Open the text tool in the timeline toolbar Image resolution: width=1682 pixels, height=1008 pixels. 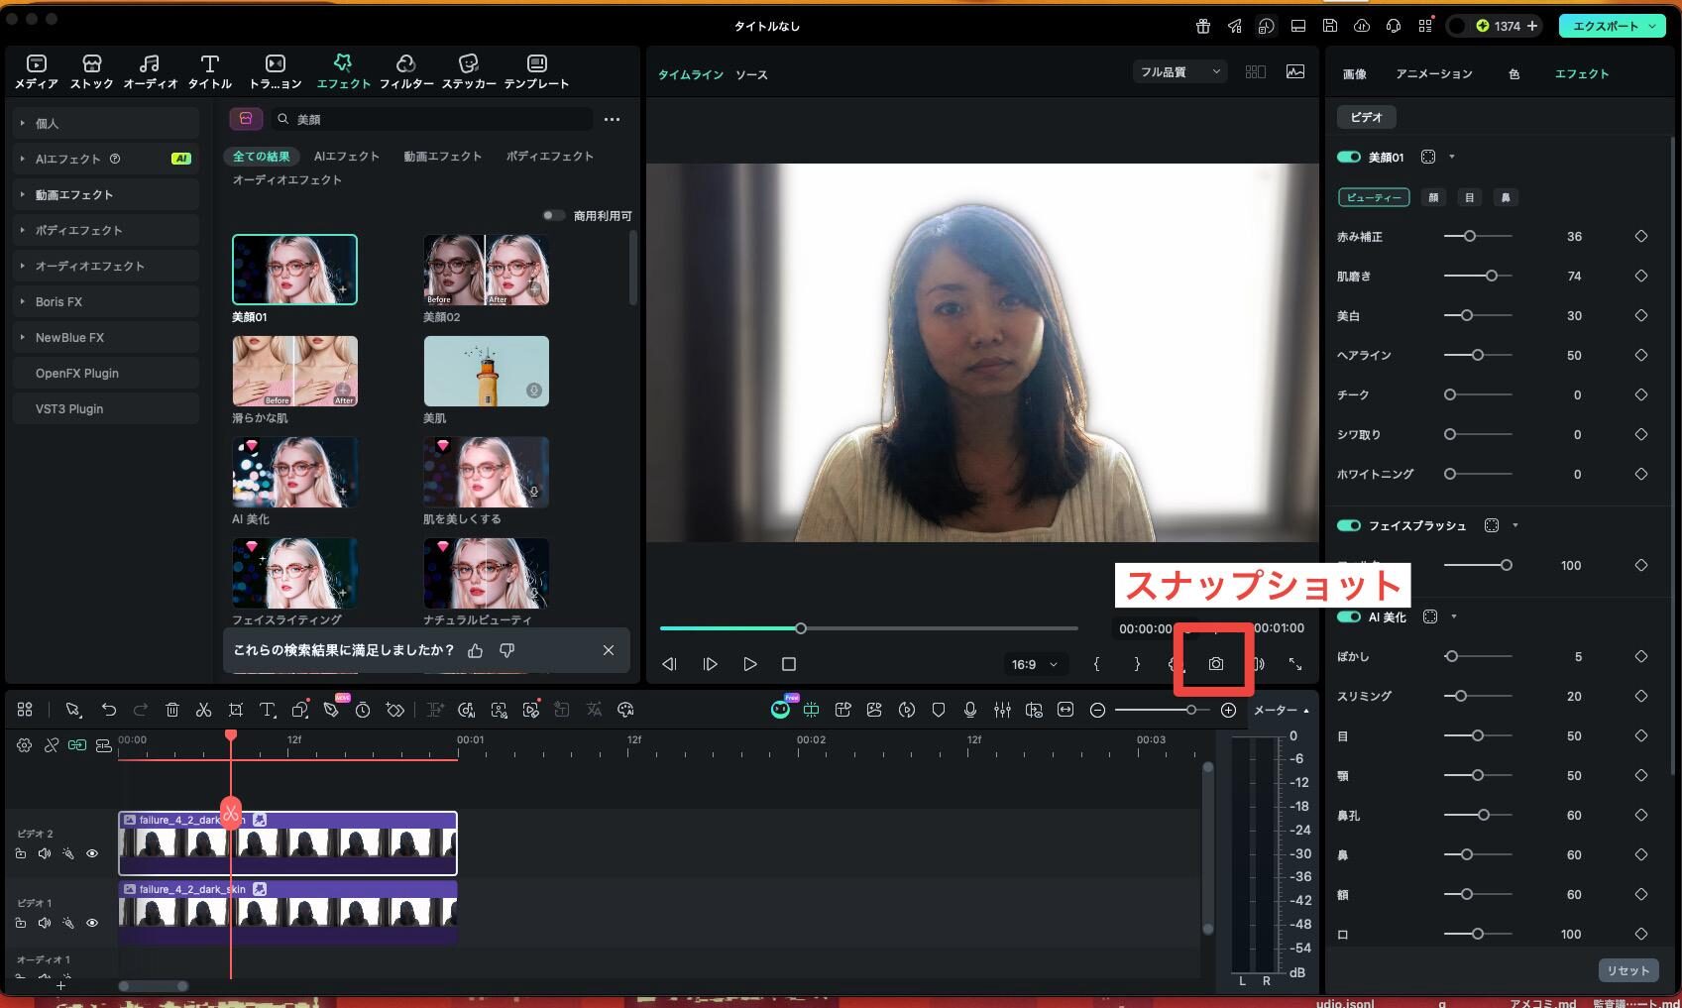(268, 710)
